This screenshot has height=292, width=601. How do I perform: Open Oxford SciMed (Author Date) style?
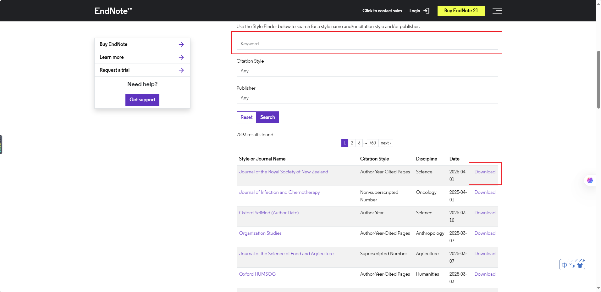269,213
